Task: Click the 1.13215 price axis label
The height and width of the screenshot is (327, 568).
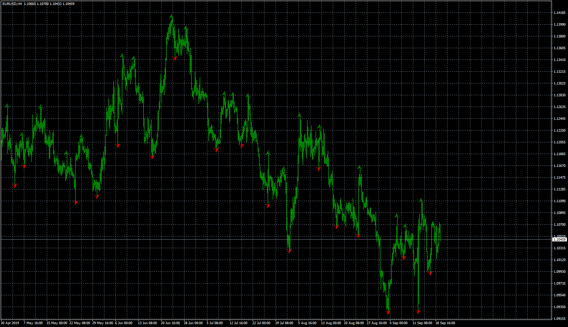Action: [x=559, y=72]
